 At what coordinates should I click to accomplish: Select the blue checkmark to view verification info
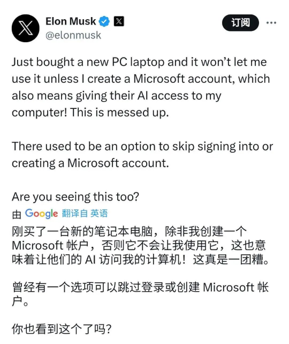pos(104,21)
